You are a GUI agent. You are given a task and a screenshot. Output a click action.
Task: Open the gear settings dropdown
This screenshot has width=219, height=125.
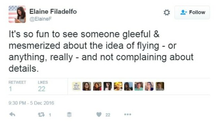pyautogui.click(x=167, y=12)
